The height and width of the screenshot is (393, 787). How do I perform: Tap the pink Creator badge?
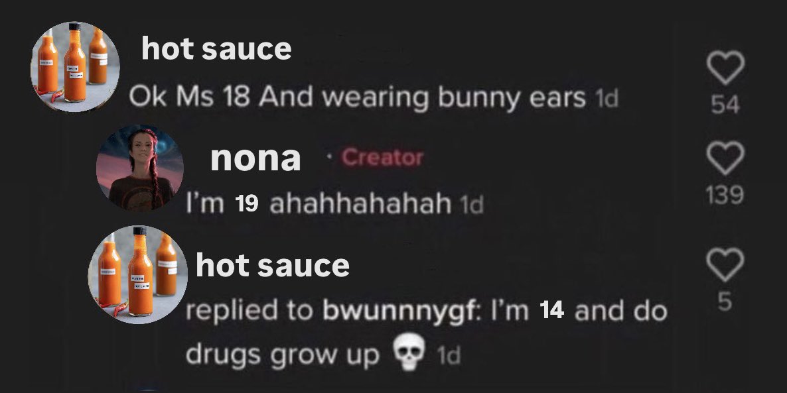382,158
